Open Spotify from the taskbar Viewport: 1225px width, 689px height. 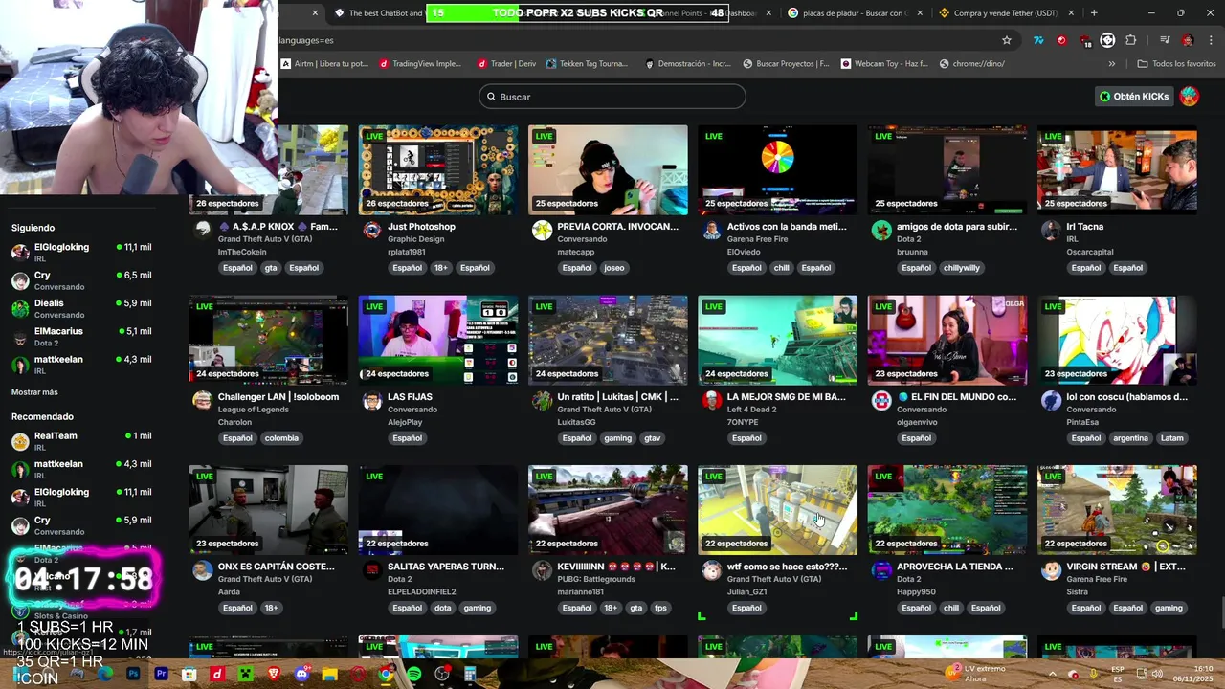[413, 675]
